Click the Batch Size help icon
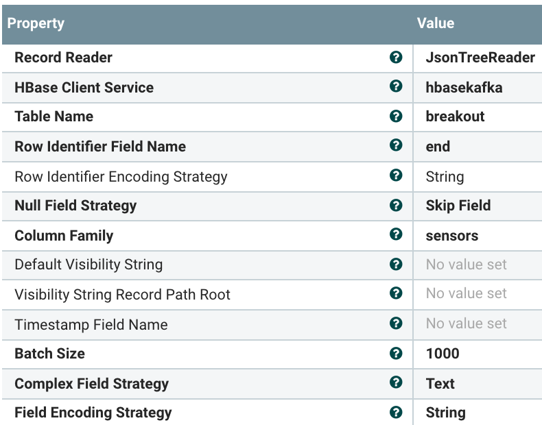 point(395,353)
